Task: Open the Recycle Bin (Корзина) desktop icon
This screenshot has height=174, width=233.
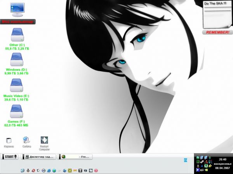Action: tap(9, 141)
